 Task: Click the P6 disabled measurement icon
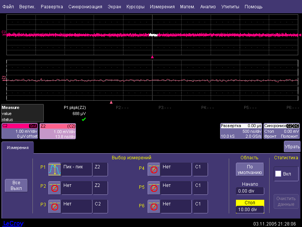[x=154, y=207]
